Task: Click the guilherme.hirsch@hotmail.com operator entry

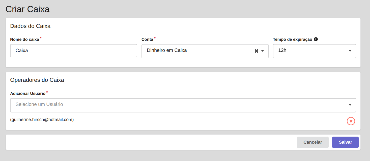Action: click(x=42, y=120)
